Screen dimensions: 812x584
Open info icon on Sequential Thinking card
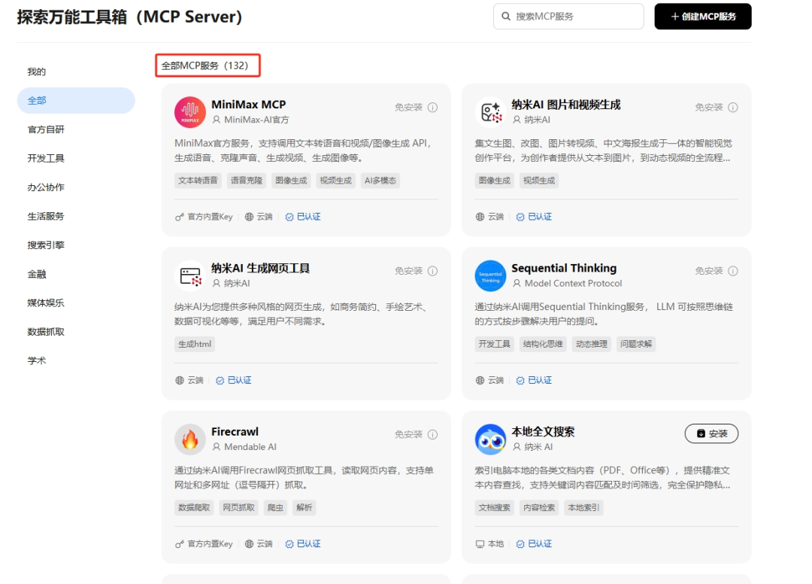tap(733, 271)
